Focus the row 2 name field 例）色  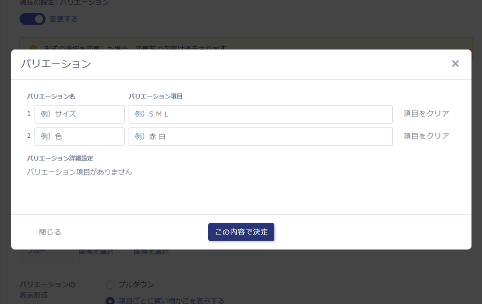(80, 136)
